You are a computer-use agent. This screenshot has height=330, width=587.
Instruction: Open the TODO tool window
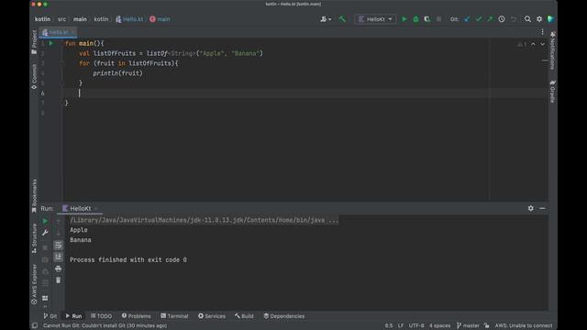[101, 316]
